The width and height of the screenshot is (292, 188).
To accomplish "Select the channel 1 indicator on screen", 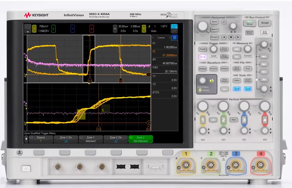I will tap(34, 28).
